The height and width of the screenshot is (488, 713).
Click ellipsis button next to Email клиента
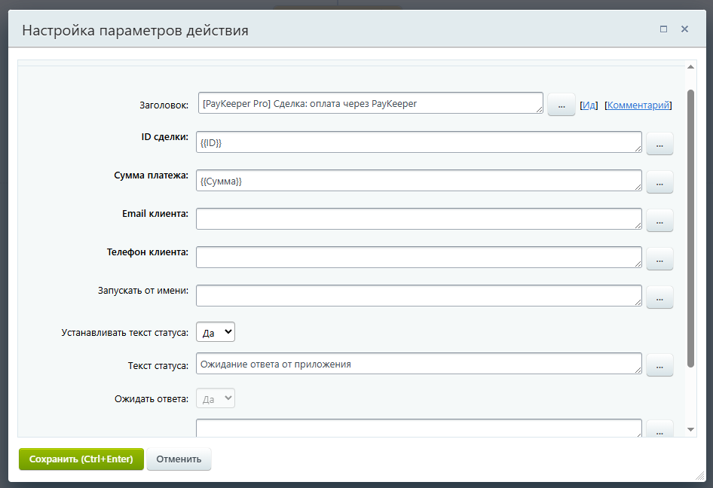pyautogui.click(x=659, y=221)
